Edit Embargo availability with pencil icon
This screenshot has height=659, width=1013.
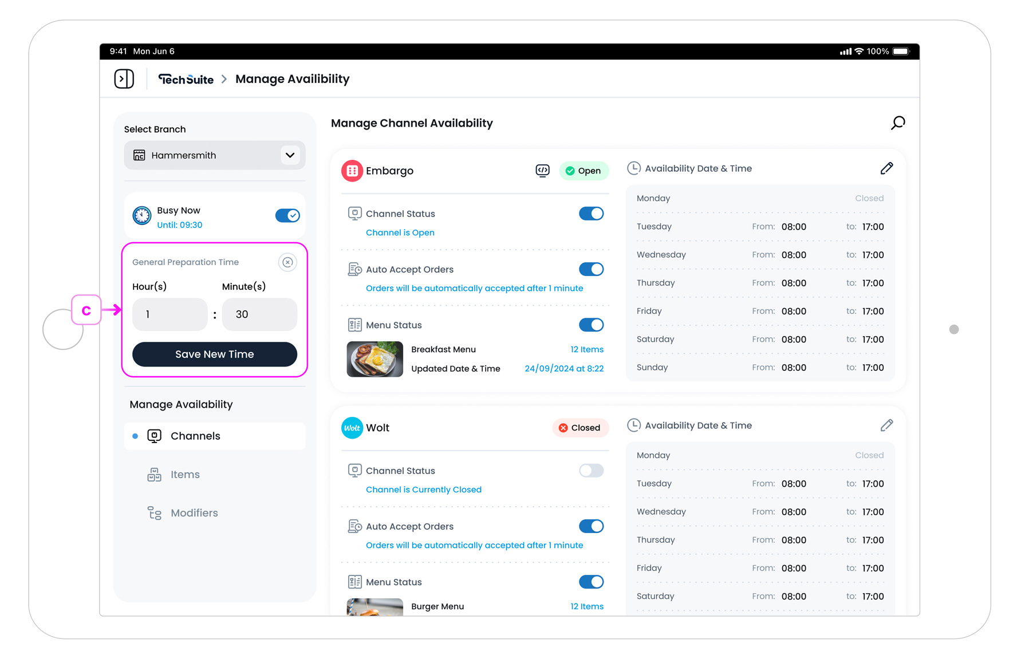886,168
